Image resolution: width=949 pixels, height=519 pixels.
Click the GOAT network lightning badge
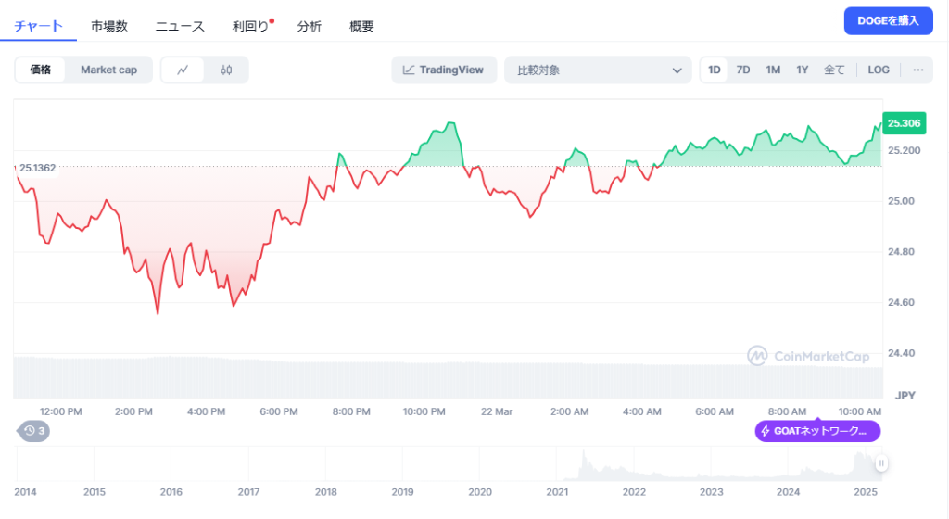(816, 431)
